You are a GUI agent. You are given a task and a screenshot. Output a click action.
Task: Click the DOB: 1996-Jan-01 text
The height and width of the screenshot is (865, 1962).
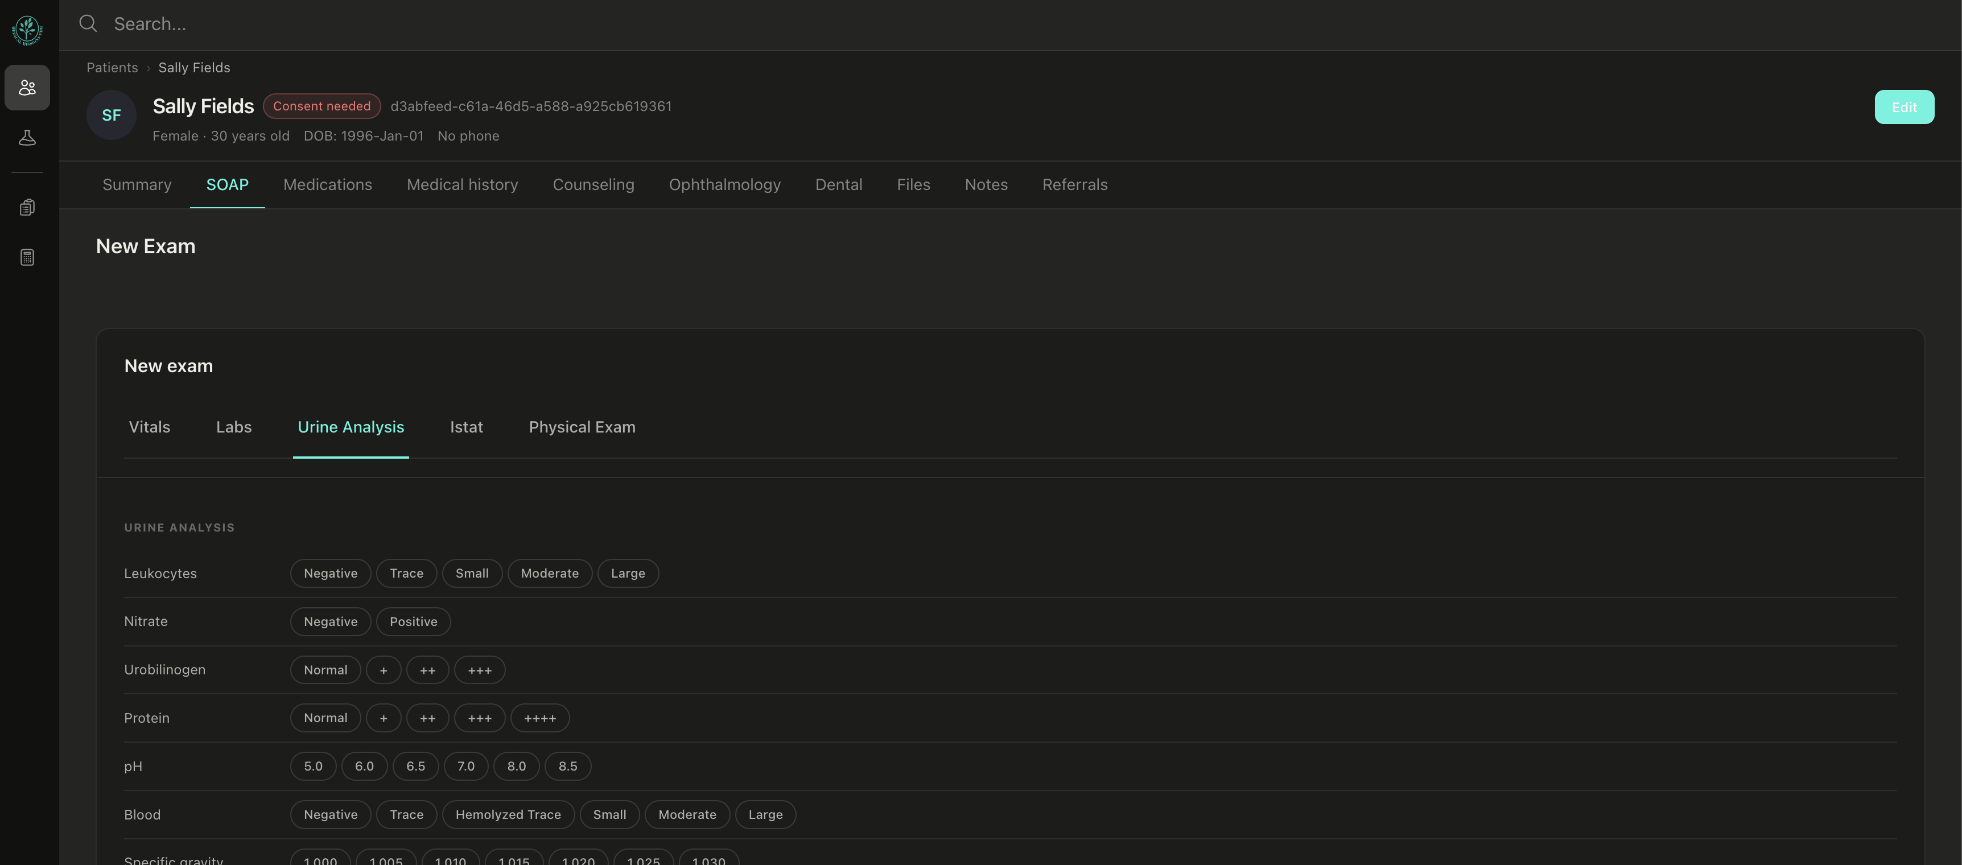(363, 135)
